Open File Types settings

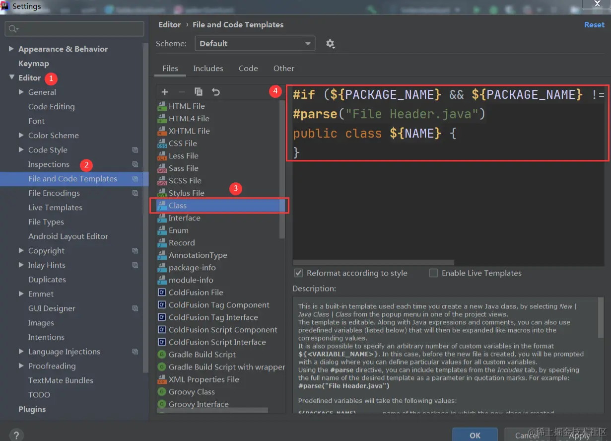point(46,222)
